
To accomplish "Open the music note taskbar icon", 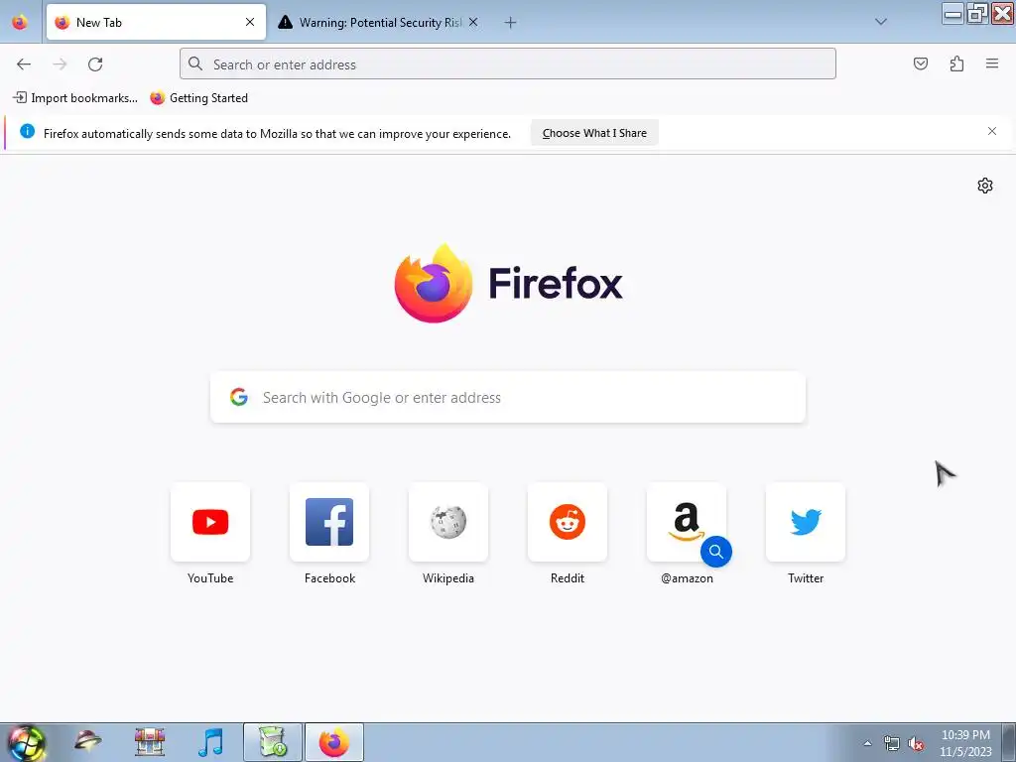I will [210, 742].
